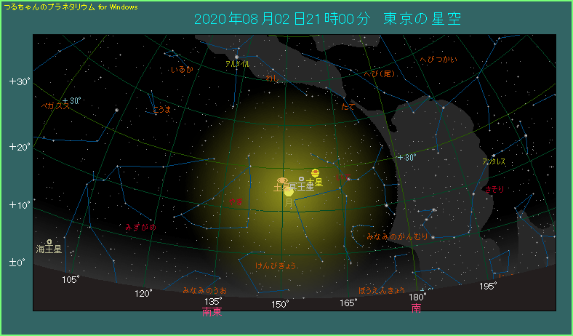Select the yellow Moon disc
The height and width of the screenshot is (336, 573).
click(x=289, y=192)
